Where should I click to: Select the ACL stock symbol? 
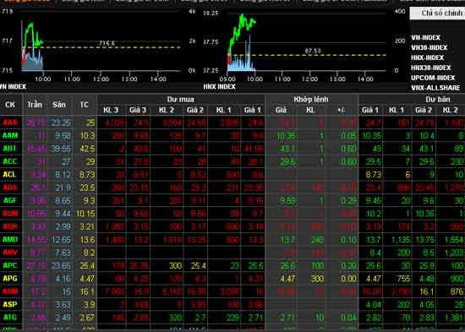coord(9,174)
